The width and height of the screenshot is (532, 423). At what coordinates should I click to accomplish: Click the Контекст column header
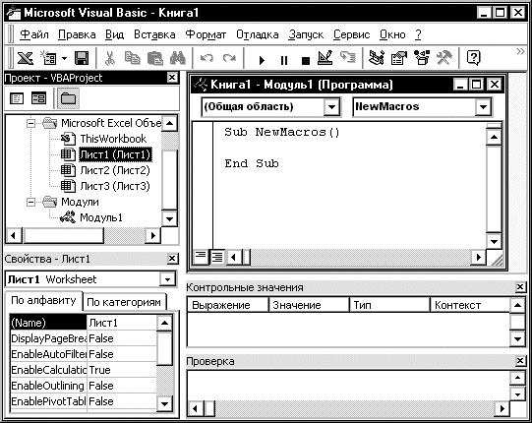pyautogui.click(x=470, y=305)
